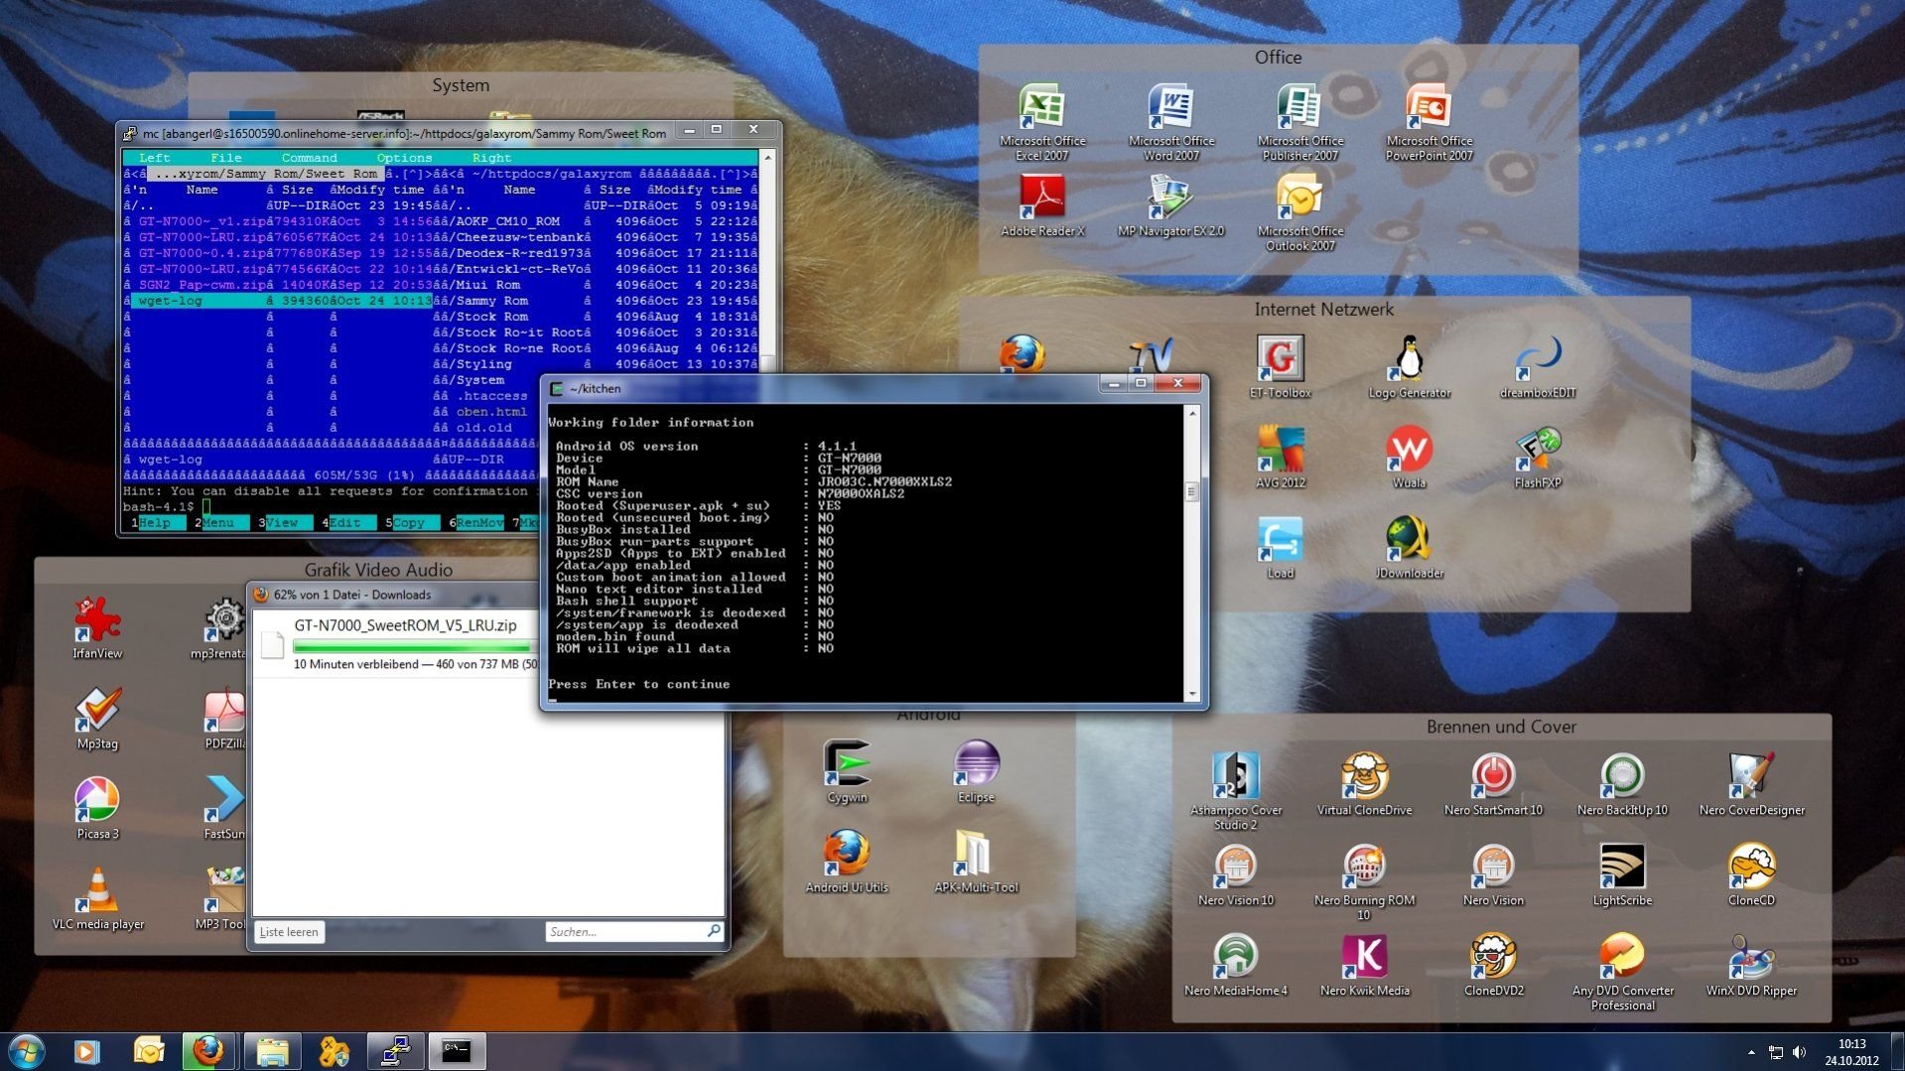Open APK-Multi-Tool folder icon

point(976,862)
